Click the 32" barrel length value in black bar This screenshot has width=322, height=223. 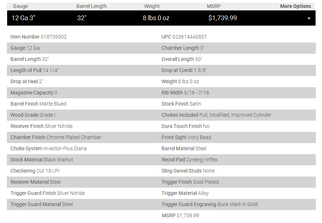[x=82, y=18]
